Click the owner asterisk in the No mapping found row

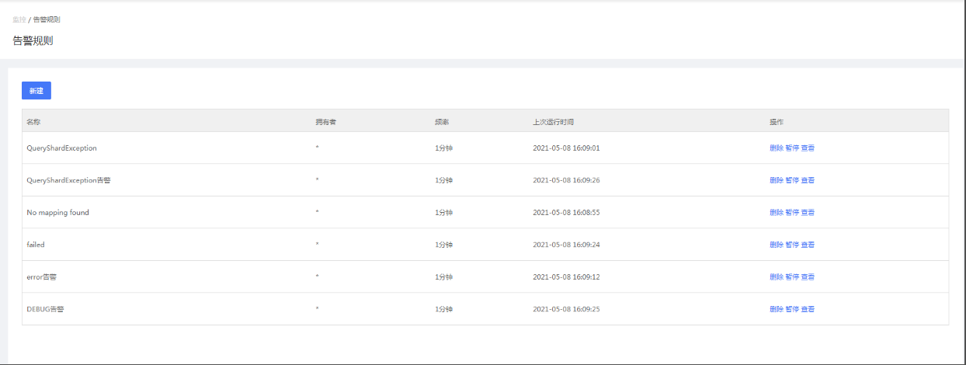(x=318, y=212)
